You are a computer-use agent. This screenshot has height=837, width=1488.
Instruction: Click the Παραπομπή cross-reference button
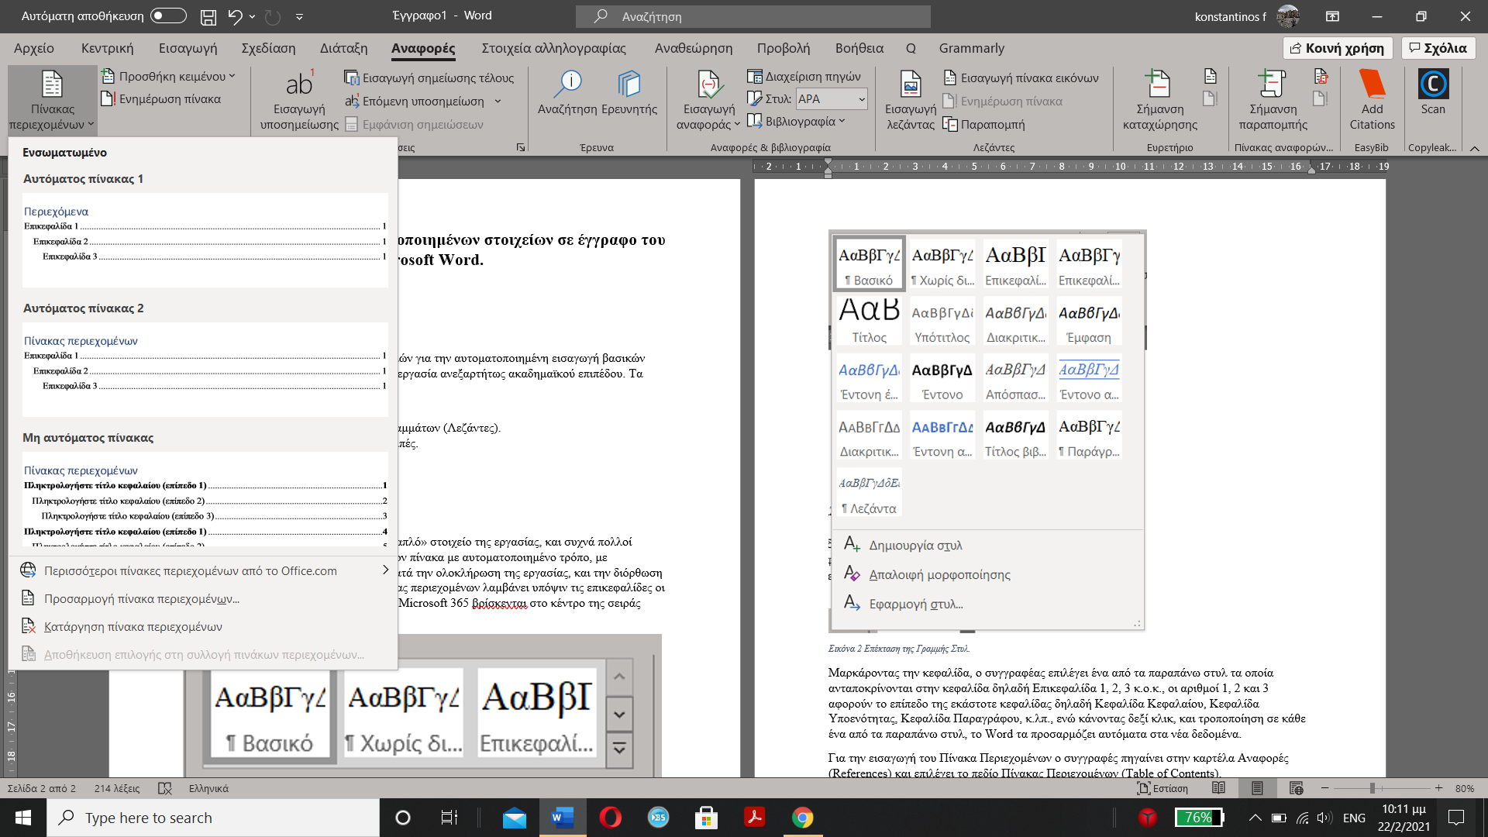[984, 124]
